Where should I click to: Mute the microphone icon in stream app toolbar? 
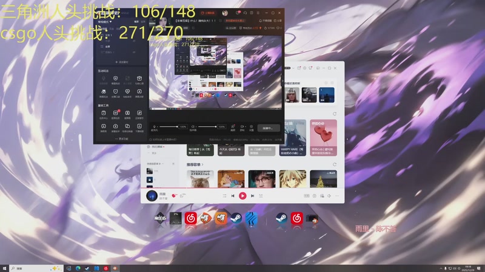click(x=155, y=127)
